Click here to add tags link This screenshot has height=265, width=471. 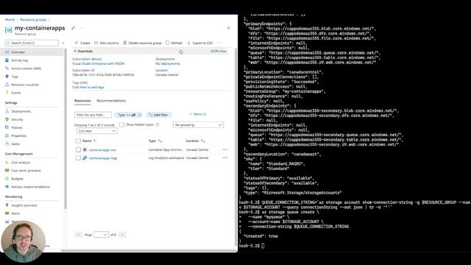point(88,87)
